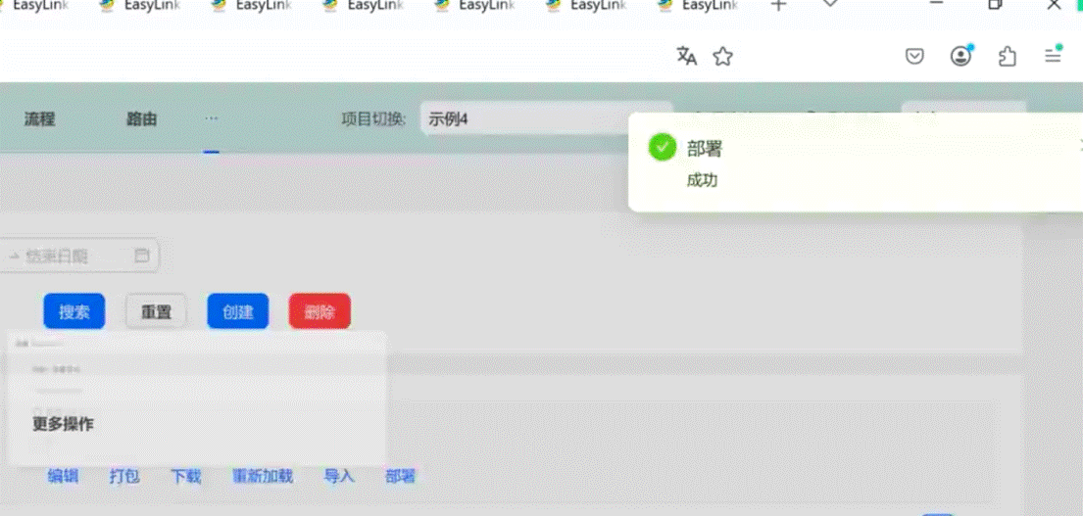This screenshot has height=516, width=1083.
Task: Open the Firefox account icon
Action: pyautogui.click(x=960, y=56)
